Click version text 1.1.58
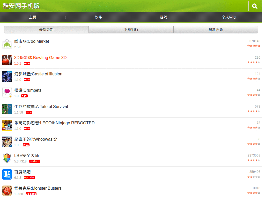The image size is (265, 199). (19, 112)
